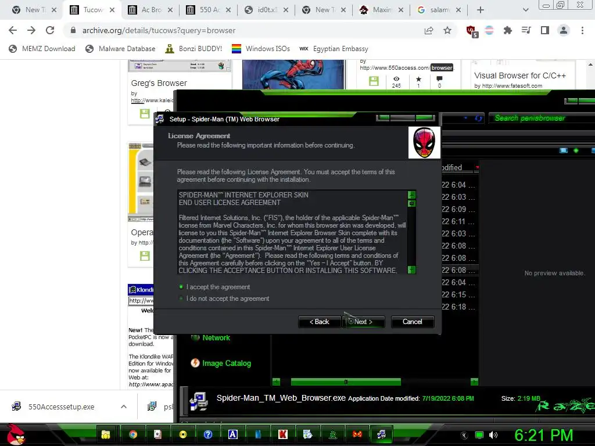Image resolution: width=595 pixels, height=446 pixels.
Task: Click the Spider-Man mask logo in Setup
Action: click(424, 142)
